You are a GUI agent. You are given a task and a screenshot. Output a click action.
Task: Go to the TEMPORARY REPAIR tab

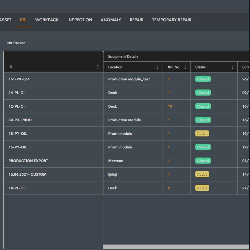click(172, 20)
